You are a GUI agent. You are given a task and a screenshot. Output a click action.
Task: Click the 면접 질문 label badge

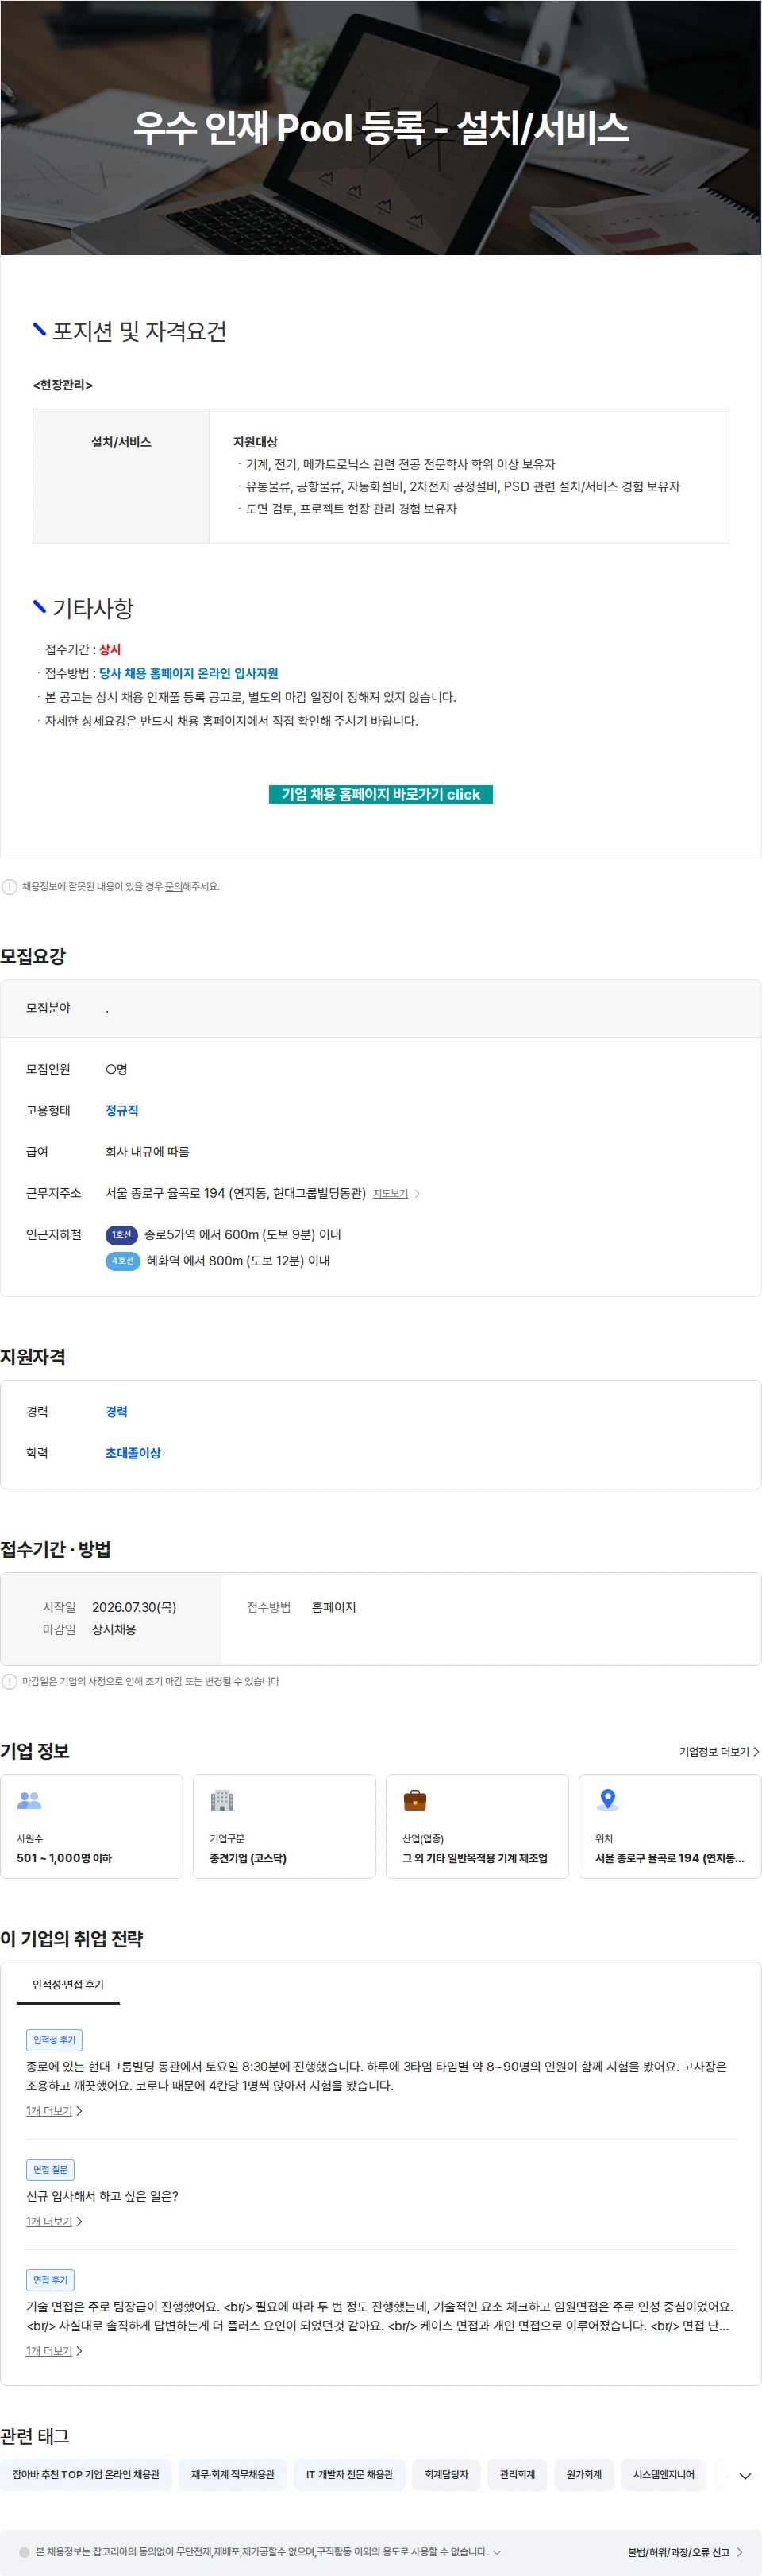pyautogui.click(x=50, y=2170)
